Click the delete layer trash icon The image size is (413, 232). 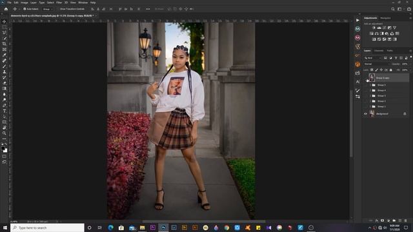point(405,220)
